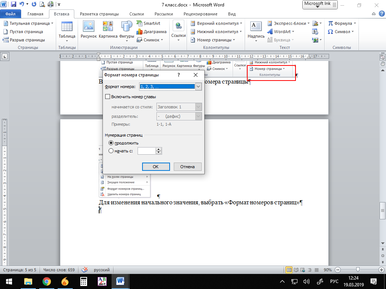
Task: Insert a SmartArt graphic
Action: (149, 23)
